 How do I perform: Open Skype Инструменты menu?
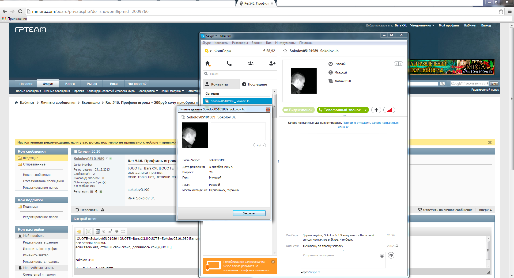[x=285, y=43]
